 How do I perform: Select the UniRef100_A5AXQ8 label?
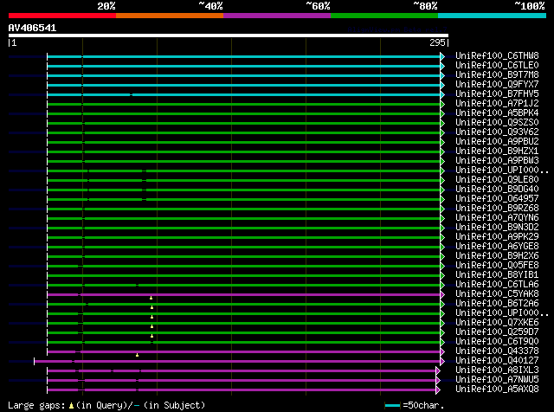(x=497, y=389)
